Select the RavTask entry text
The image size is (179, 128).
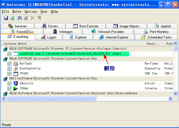(26, 64)
